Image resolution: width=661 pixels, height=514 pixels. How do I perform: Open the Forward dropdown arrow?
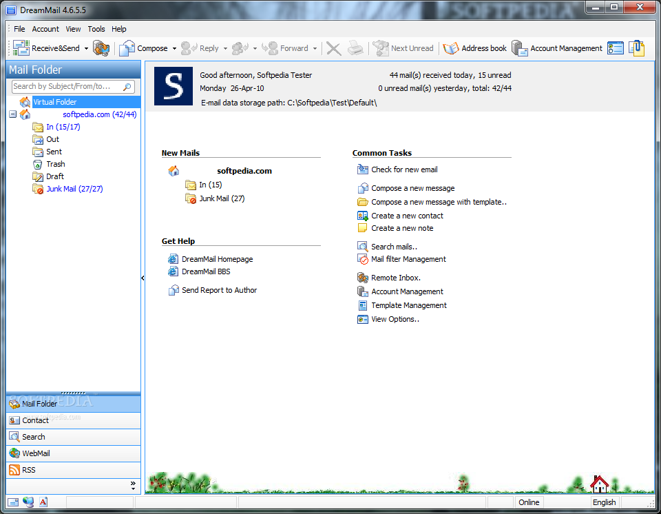click(x=315, y=48)
